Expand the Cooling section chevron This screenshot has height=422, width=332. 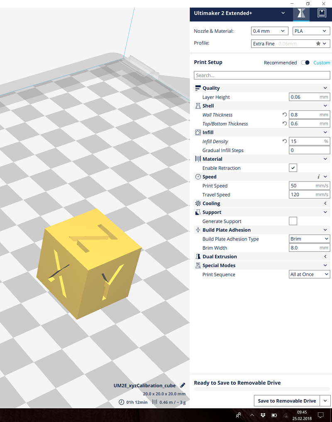pos(325,203)
